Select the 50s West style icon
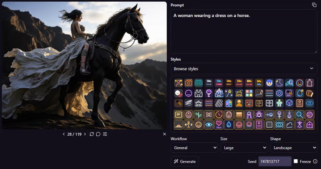This screenshot has height=169, width=321. (229, 83)
